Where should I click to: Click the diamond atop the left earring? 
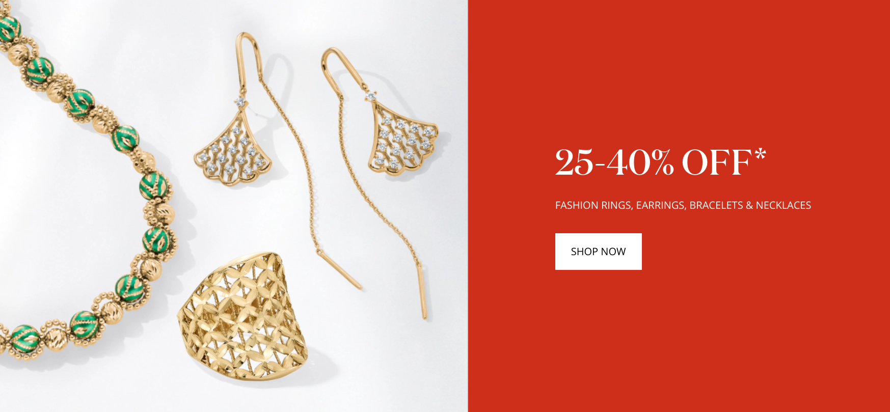240,102
